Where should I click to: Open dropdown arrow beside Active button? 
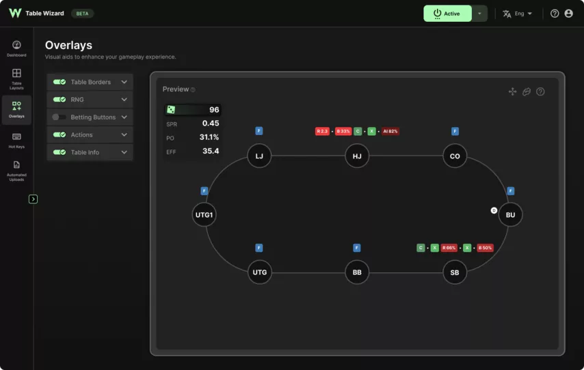pyautogui.click(x=479, y=14)
